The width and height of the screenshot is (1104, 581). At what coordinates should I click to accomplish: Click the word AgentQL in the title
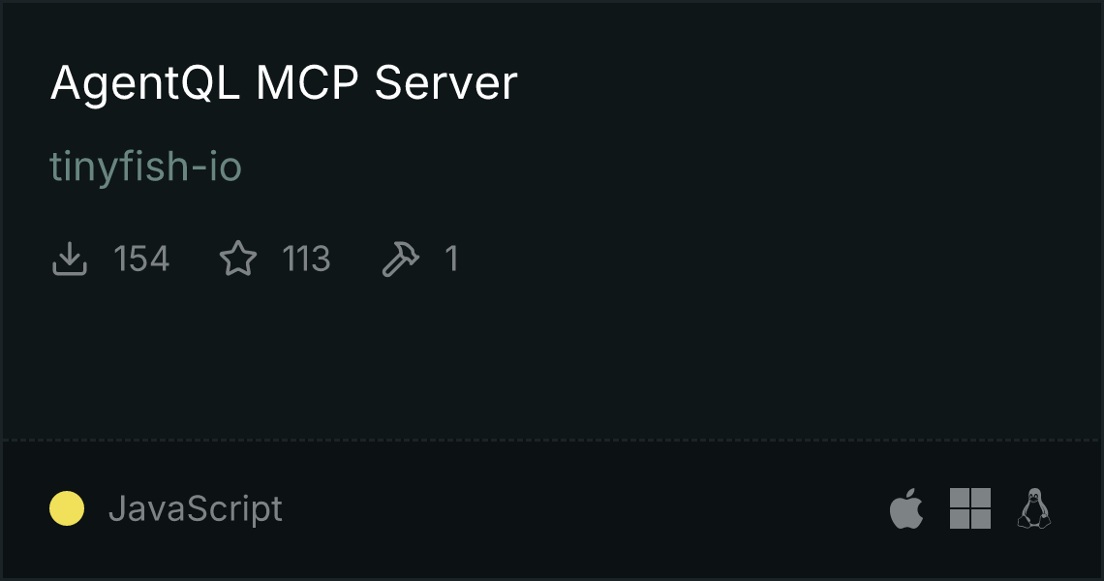(x=145, y=83)
